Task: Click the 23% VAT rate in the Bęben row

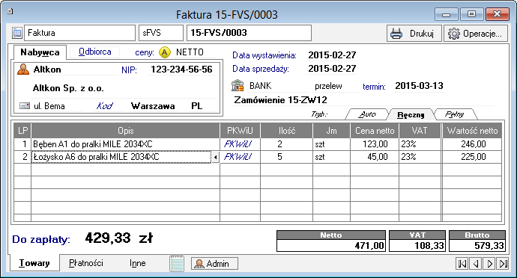Action: tap(420, 144)
